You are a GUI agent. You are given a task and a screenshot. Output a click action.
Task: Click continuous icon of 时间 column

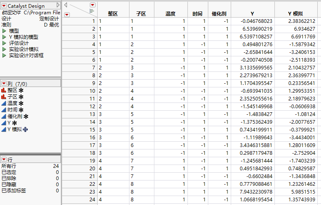coord(4,110)
